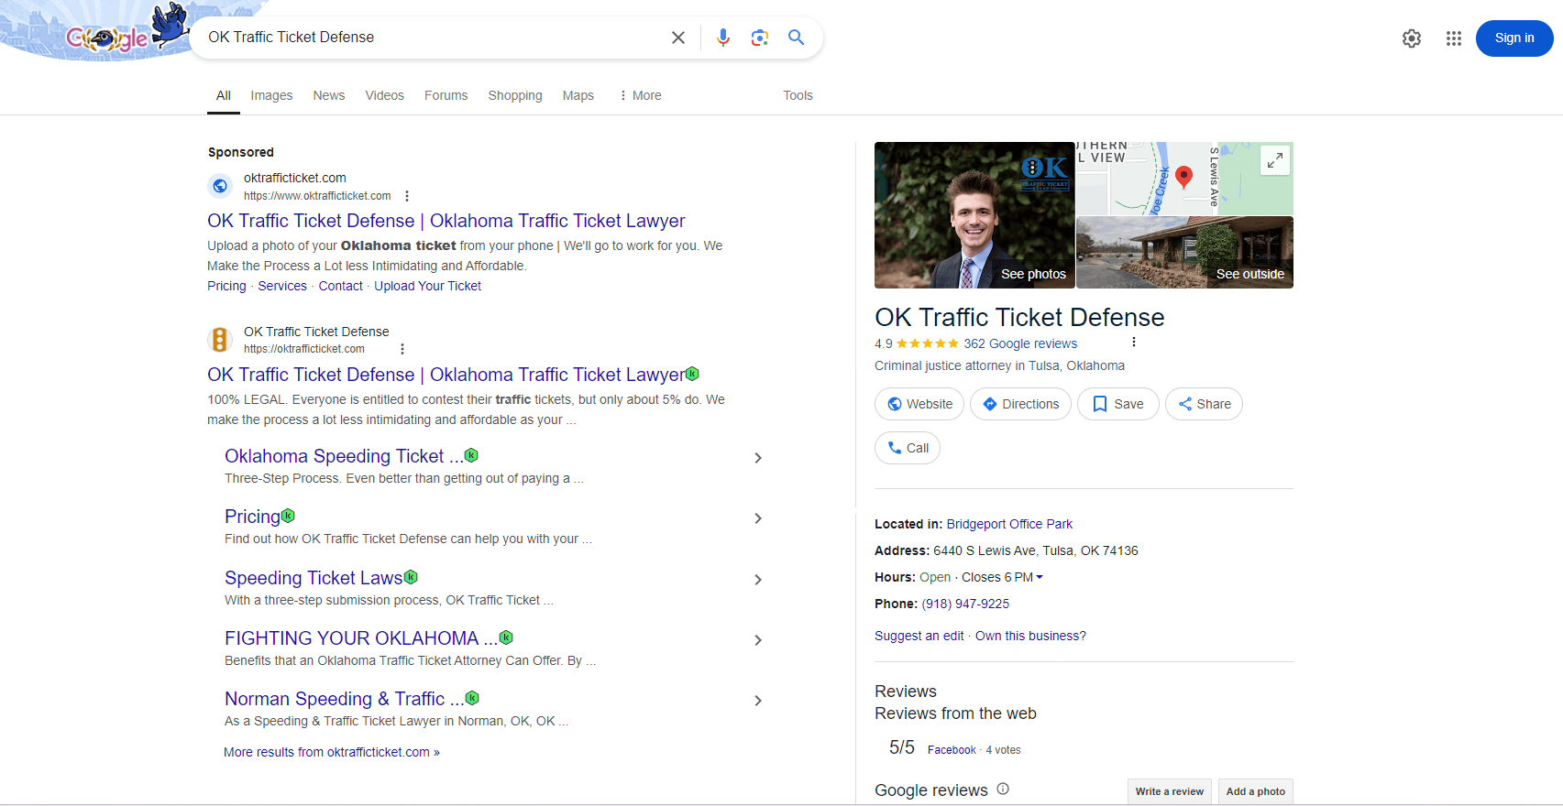Open the Services link in sponsored ad
Viewport: 1563px width, 806px height.
pyautogui.click(x=282, y=286)
